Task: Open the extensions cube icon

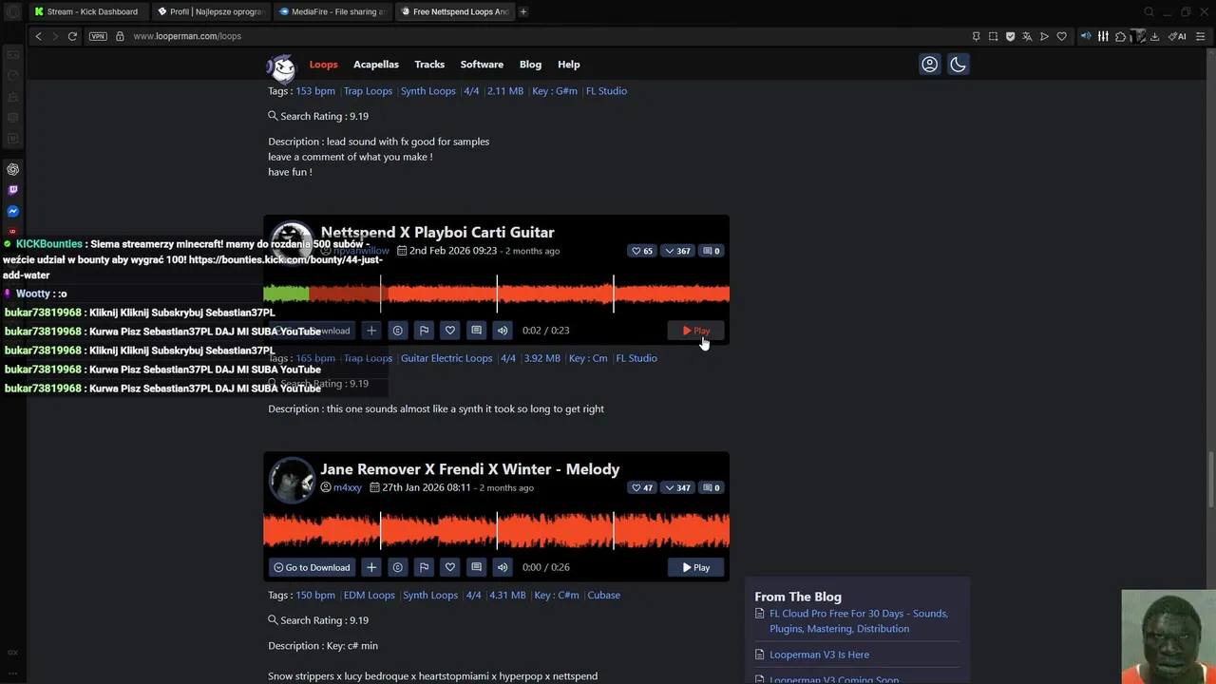Action: 1120,36
